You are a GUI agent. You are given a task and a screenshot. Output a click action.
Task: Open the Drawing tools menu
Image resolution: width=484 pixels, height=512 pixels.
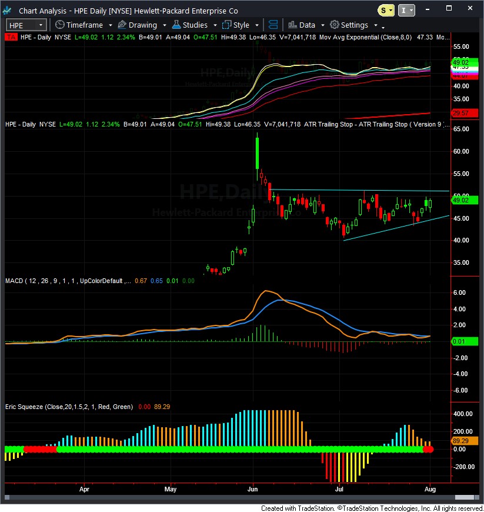click(x=142, y=25)
